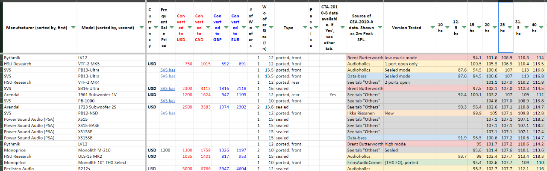Select the 'Yes' cell in Arendal 1961 row
The image size is (547, 171).
332,94
